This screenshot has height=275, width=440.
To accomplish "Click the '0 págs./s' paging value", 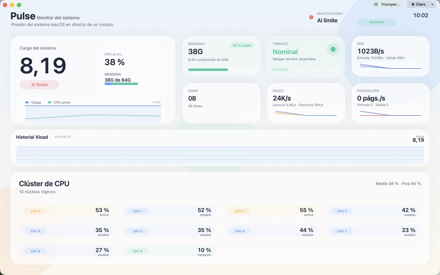I will pos(371,98).
